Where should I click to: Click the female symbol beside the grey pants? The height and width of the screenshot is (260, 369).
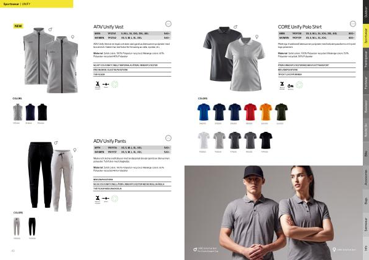pos(75,150)
